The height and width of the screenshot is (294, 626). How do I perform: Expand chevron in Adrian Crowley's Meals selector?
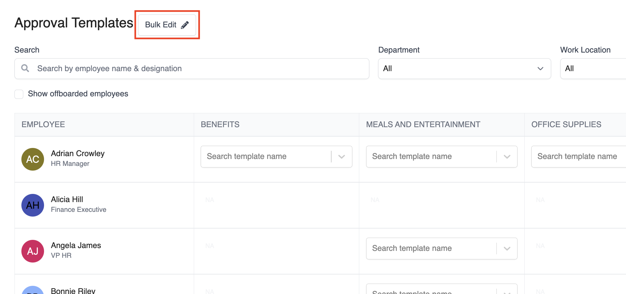click(507, 156)
